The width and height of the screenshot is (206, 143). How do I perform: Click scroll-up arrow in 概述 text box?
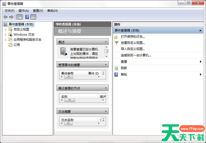[x=106, y=47]
